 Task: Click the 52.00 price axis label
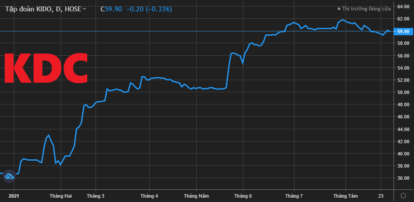click(x=403, y=80)
